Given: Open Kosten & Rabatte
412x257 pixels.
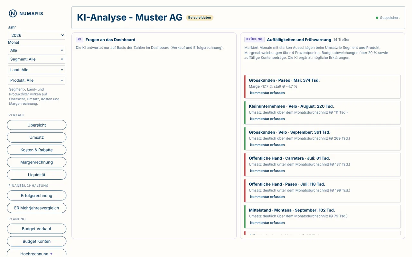Looking at the screenshot, I should coord(37,150).
